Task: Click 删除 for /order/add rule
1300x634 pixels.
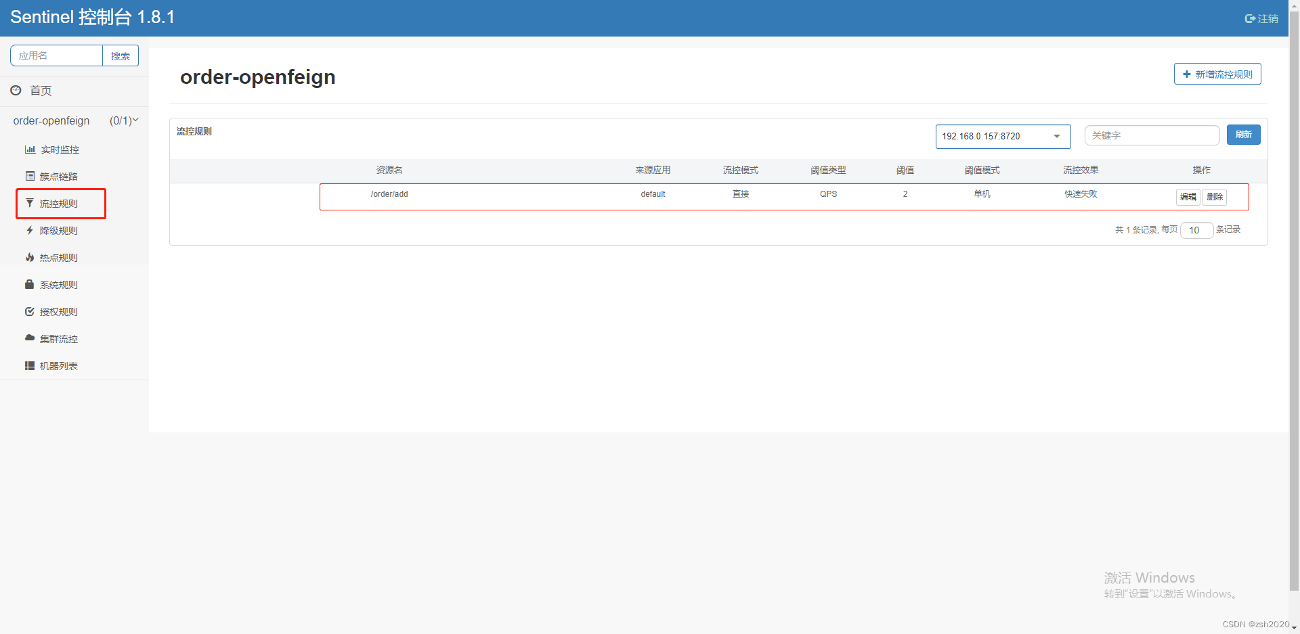Action: pyautogui.click(x=1215, y=197)
